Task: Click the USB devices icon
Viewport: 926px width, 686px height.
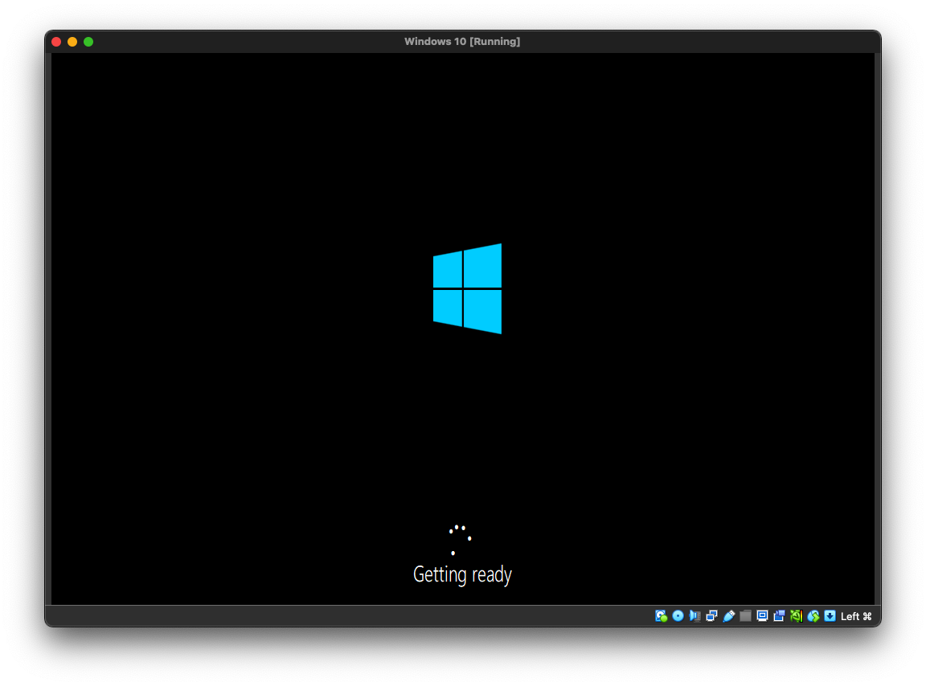Action: (728, 616)
